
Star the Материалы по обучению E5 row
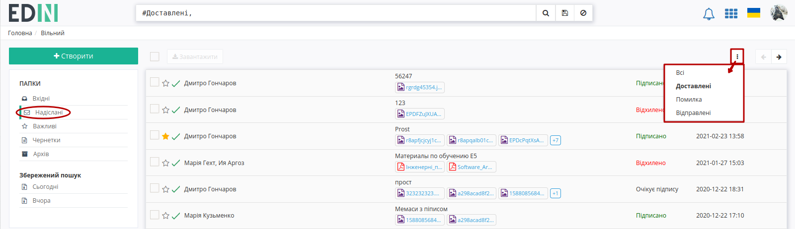click(x=166, y=163)
